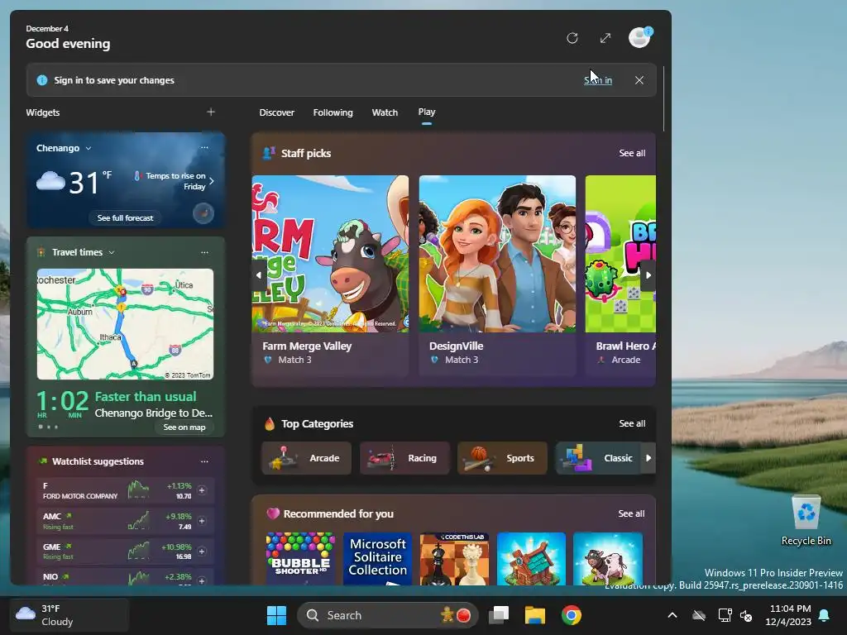
Task: Click the muted volume tray icon
Action: (x=747, y=615)
